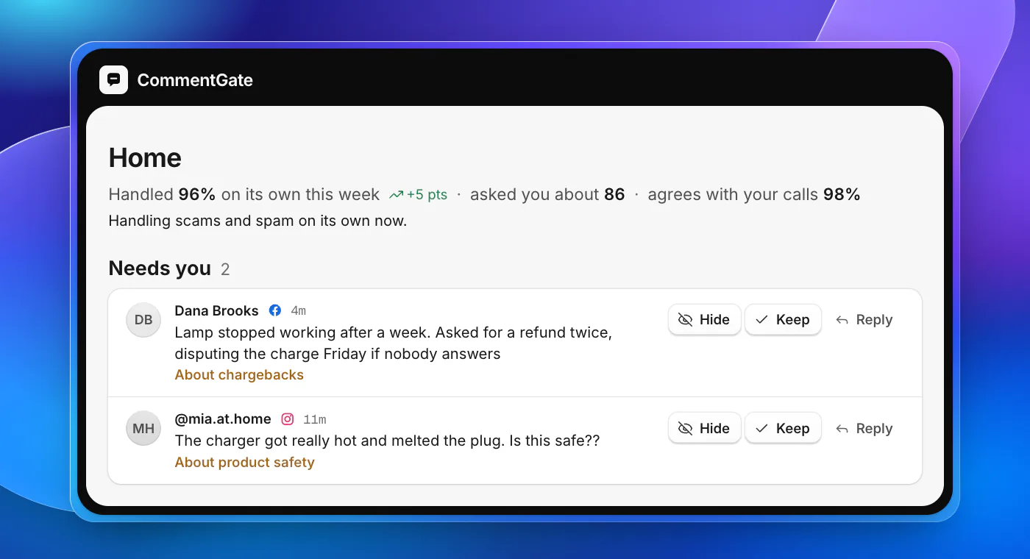Image resolution: width=1030 pixels, height=559 pixels.
Task: Click the Needs you count of 2
Action: 225,269
